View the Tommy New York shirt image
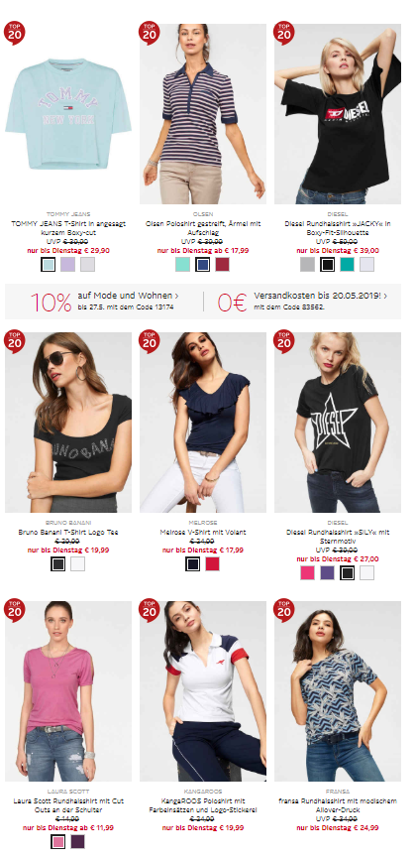Viewport: 416px width, 858px height. coord(68,114)
